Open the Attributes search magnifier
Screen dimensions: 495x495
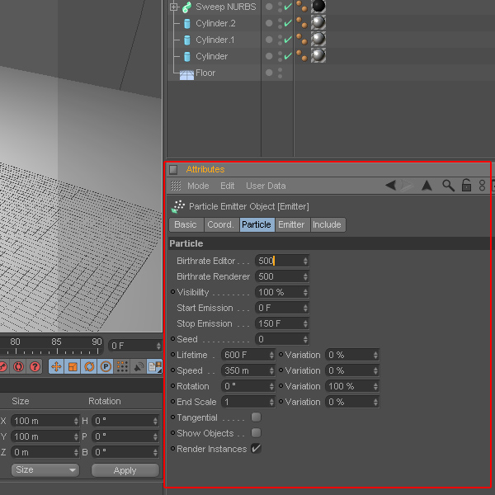[448, 186]
